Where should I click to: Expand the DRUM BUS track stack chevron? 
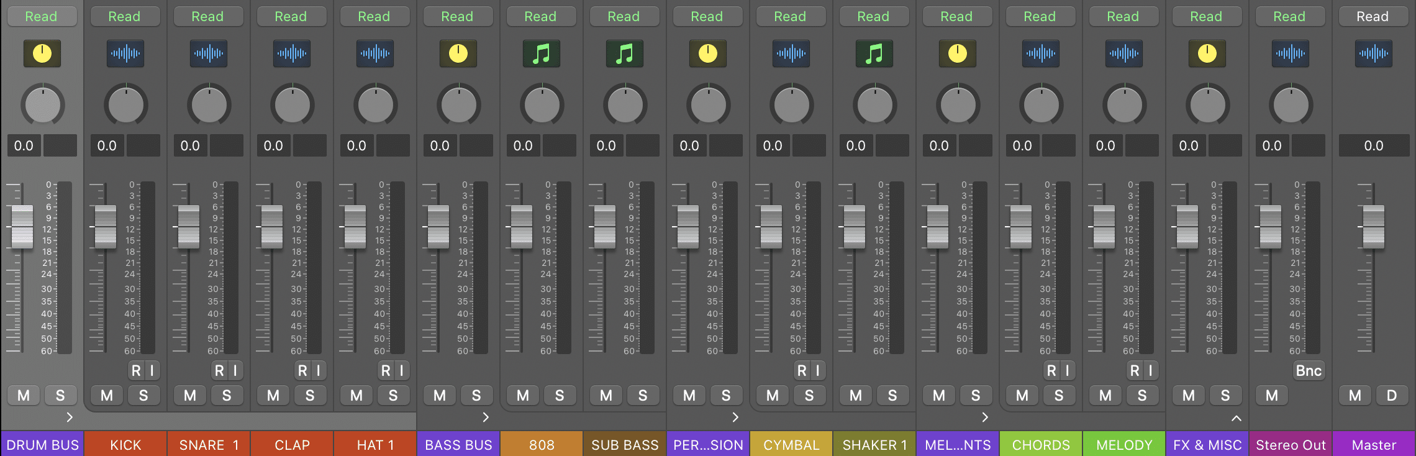tap(70, 417)
